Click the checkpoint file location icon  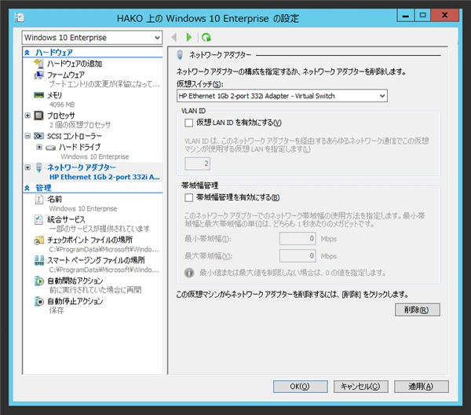click(x=38, y=240)
